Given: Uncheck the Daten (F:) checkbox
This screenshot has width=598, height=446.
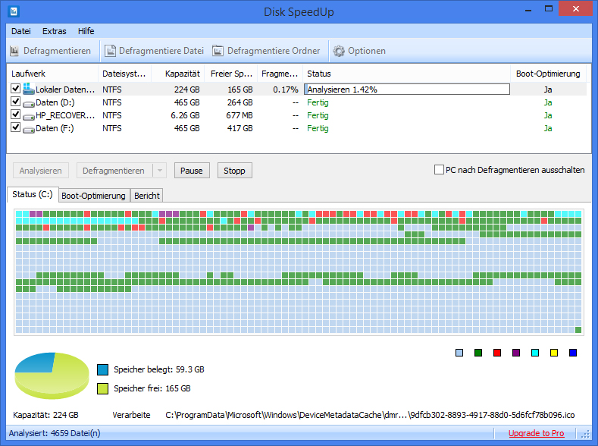Looking at the screenshot, I should (15, 127).
